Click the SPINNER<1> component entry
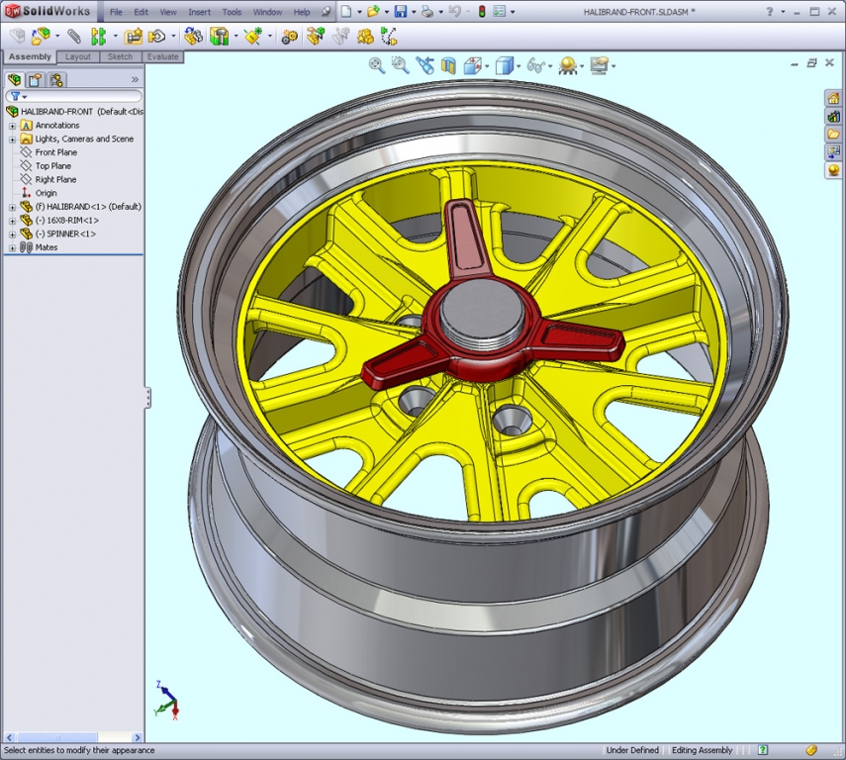Screen dimensions: 846x760 (70, 234)
